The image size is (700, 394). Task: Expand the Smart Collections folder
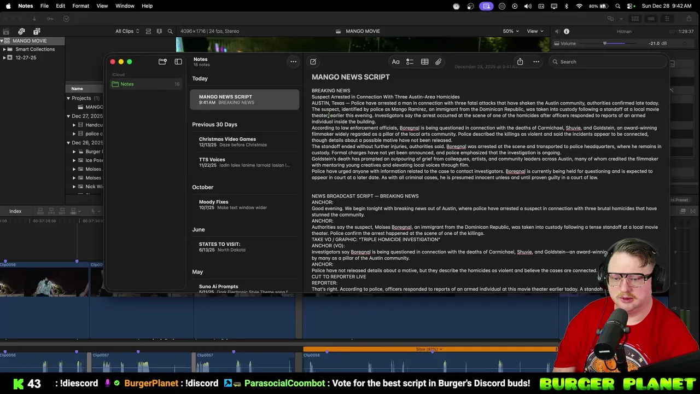coord(4,49)
